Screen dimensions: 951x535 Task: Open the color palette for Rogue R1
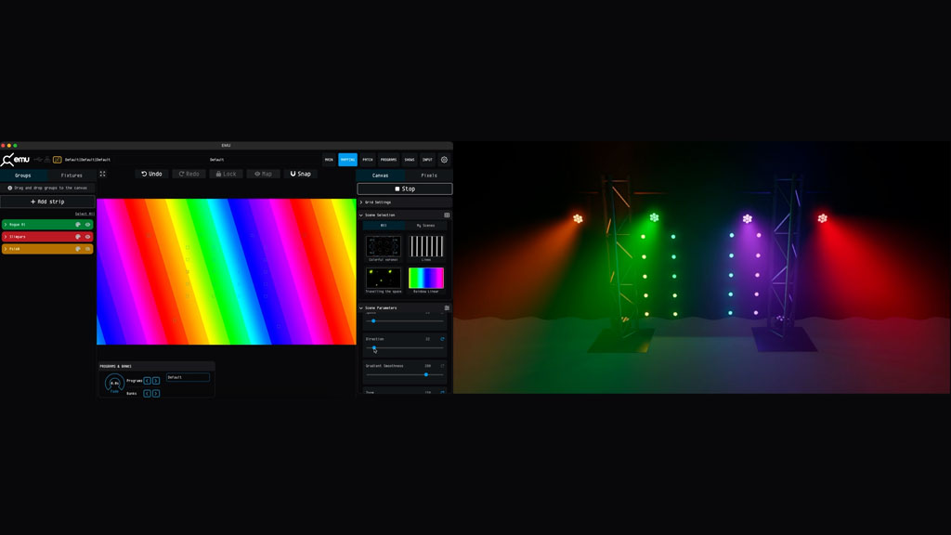pos(78,225)
